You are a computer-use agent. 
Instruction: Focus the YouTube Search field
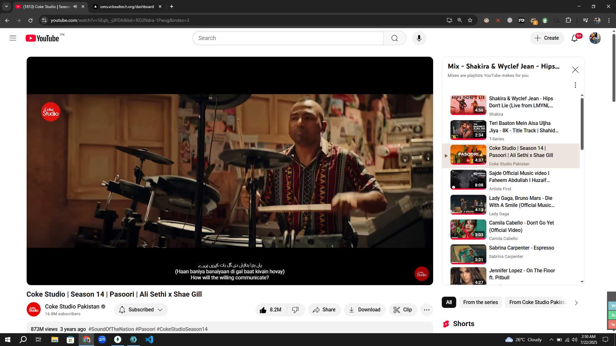tap(288, 38)
